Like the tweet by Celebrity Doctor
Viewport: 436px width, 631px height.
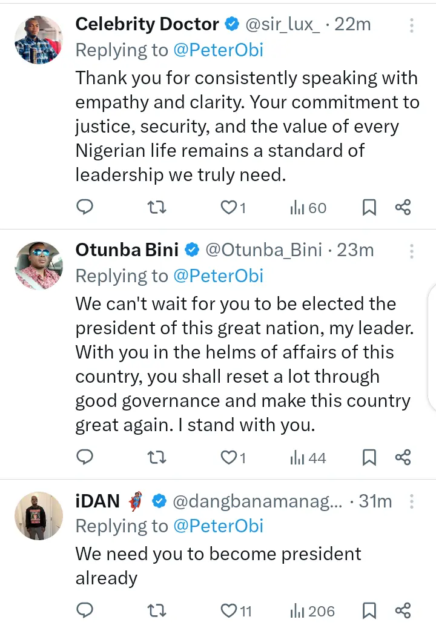click(x=229, y=208)
